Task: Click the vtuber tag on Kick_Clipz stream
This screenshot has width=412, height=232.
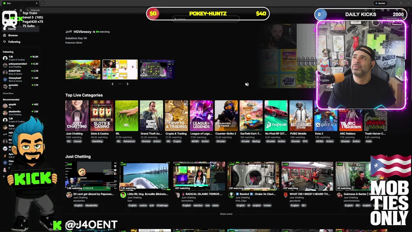Action: tap(267, 206)
